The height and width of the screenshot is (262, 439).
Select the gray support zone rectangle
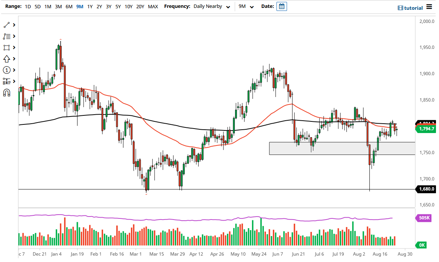(x=342, y=148)
